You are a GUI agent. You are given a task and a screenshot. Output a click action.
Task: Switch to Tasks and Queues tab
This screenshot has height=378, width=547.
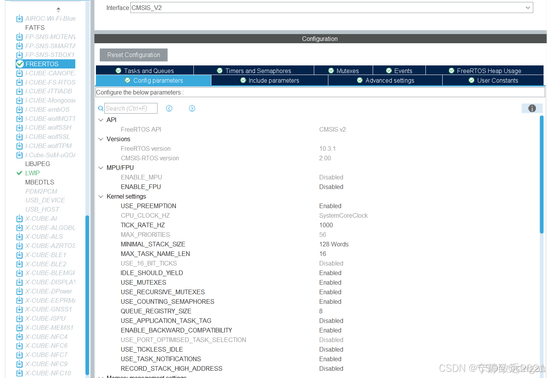144,70
